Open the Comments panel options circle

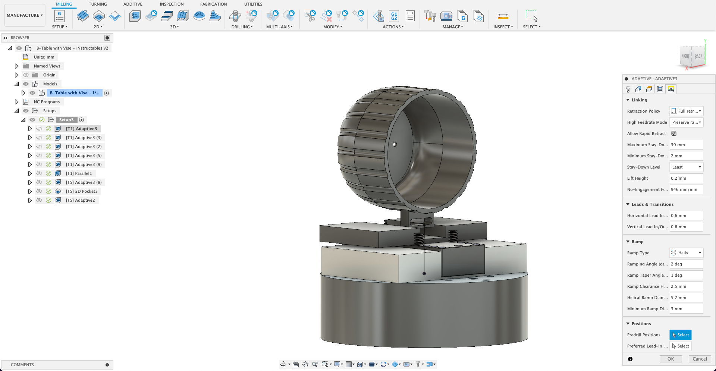click(107, 365)
